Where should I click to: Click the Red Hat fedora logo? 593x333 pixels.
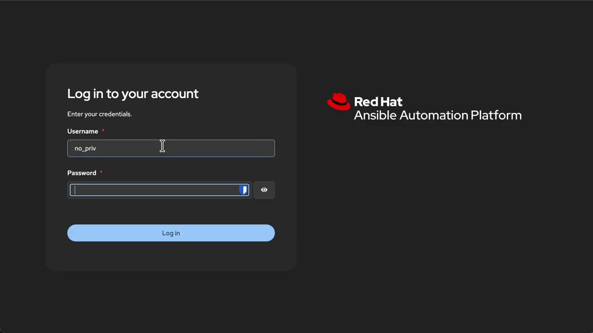coord(339,102)
